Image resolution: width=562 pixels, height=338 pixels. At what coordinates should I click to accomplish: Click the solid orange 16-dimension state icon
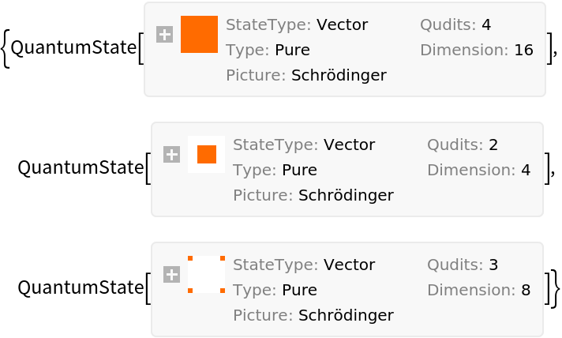(199, 35)
